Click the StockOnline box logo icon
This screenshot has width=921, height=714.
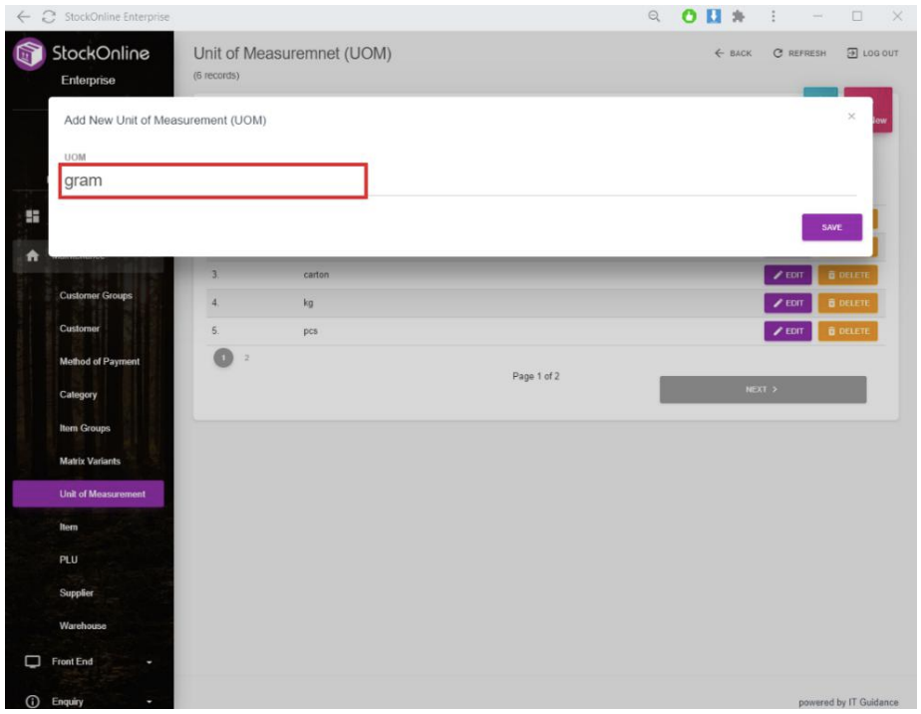(28, 57)
